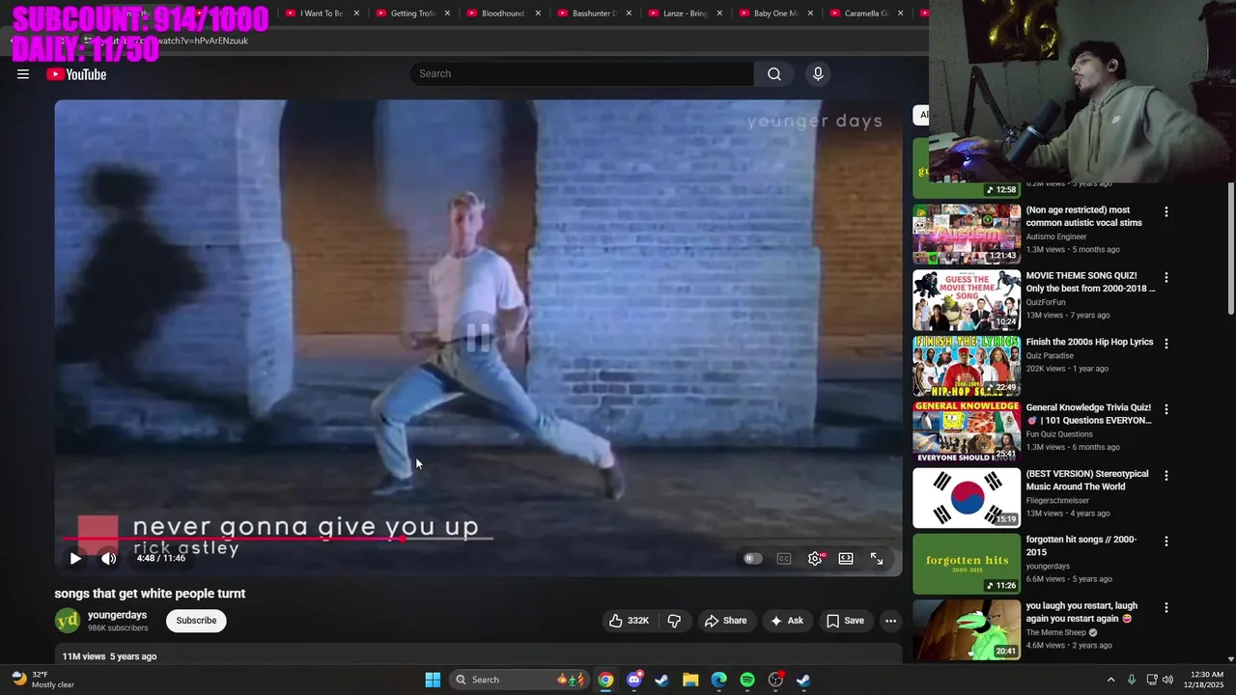The image size is (1236, 695).
Task: Open the Autism vocal stims video thumbnail
Action: pyautogui.click(x=967, y=234)
